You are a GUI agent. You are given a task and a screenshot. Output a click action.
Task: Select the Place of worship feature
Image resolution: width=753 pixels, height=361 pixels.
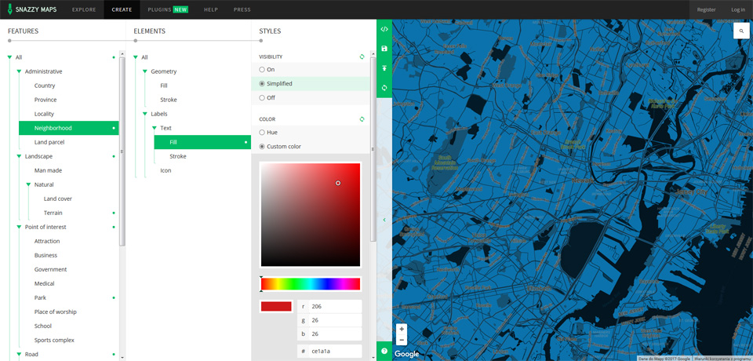pos(55,312)
